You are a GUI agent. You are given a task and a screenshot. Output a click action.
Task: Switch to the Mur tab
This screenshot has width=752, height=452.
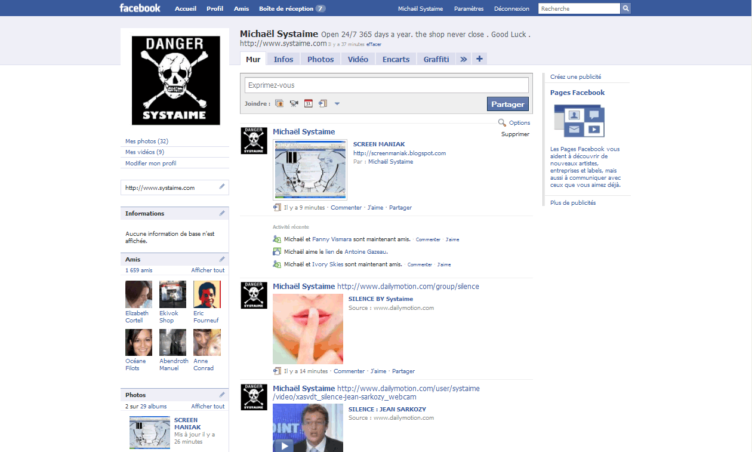[253, 59]
